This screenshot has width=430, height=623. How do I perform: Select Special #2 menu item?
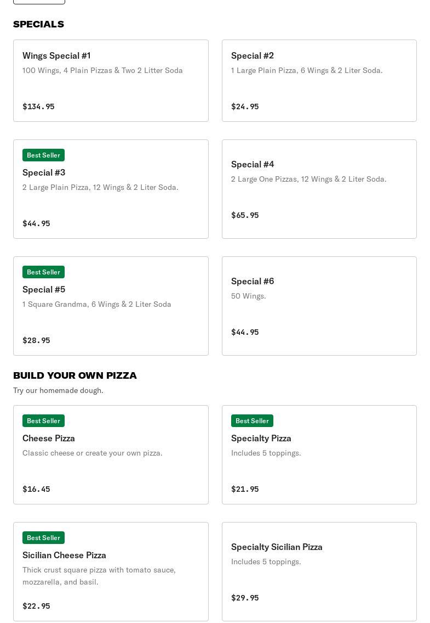(319, 81)
